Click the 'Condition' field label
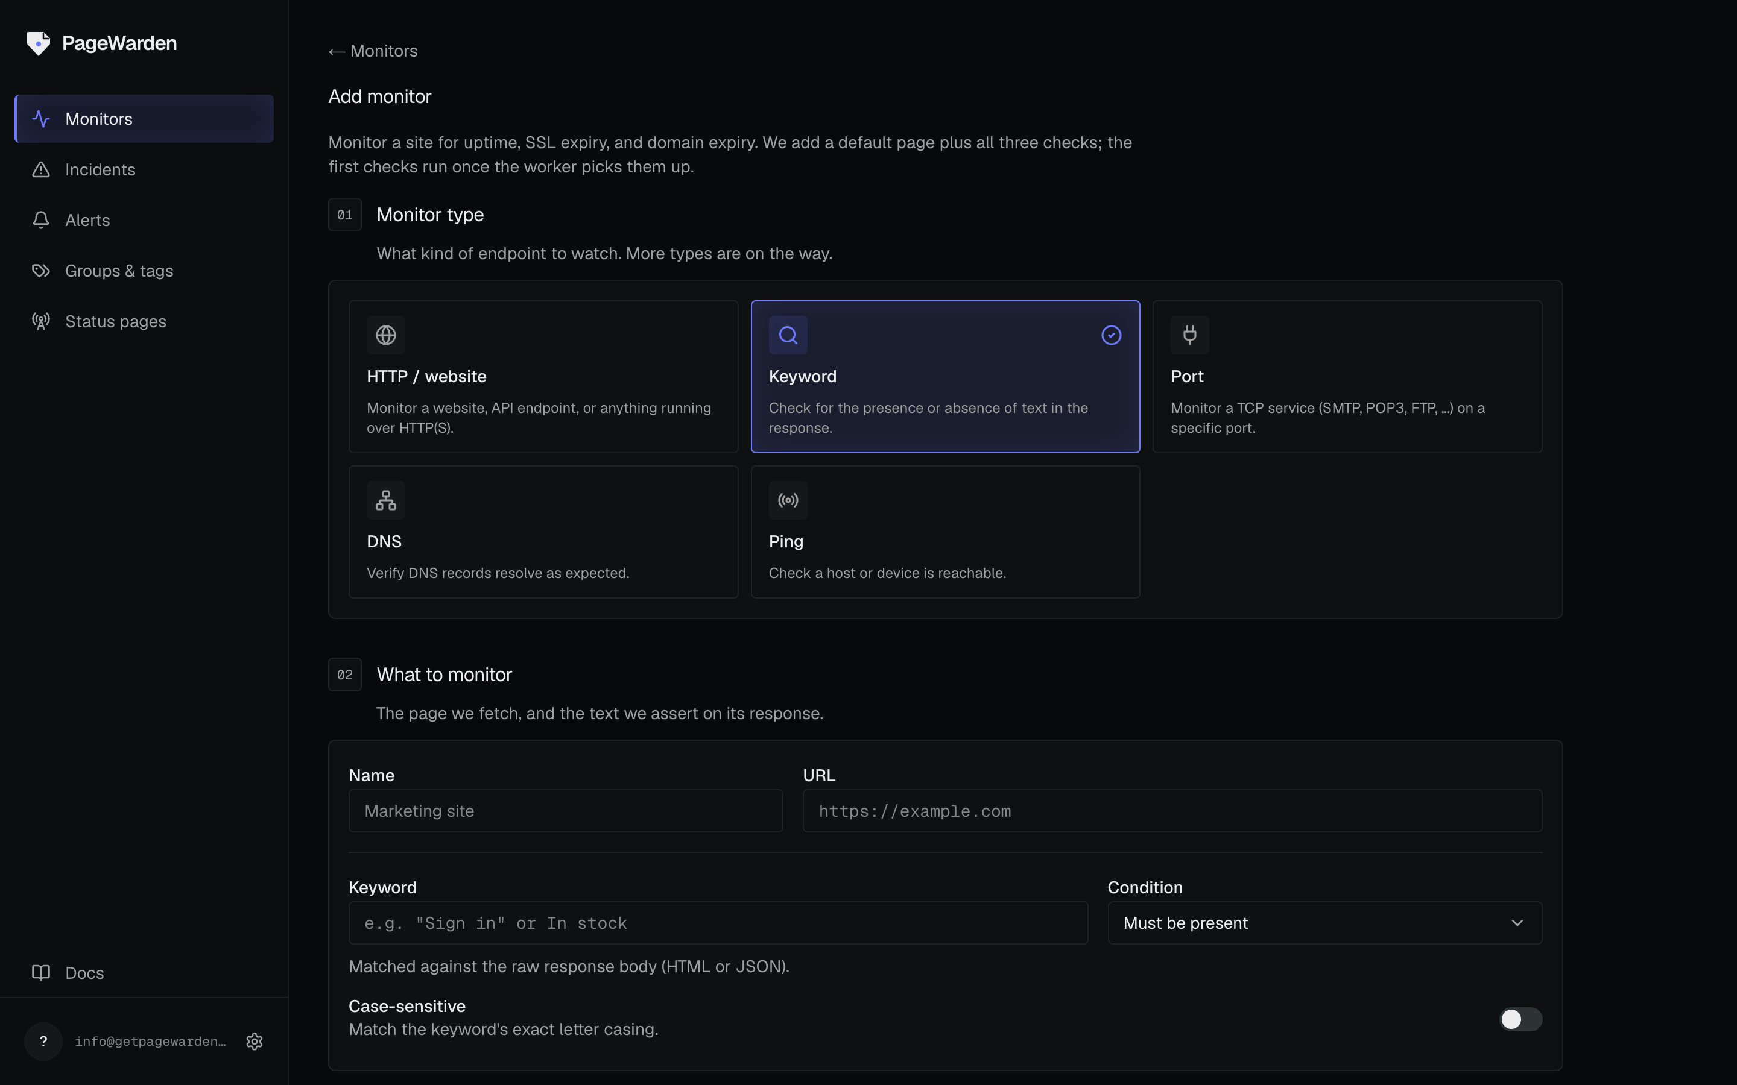Image resolution: width=1737 pixels, height=1085 pixels. pyautogui.click(x=1145, y=888)
